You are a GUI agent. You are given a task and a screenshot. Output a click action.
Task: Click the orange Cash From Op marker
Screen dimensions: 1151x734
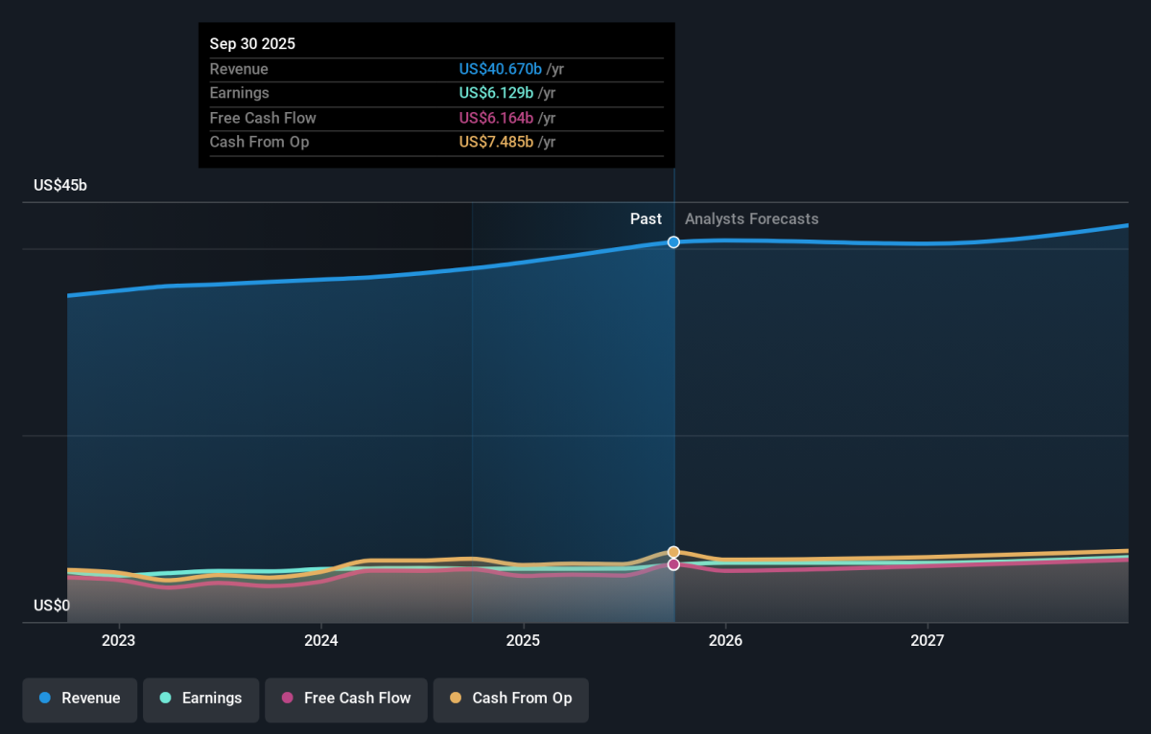(674, 552)
